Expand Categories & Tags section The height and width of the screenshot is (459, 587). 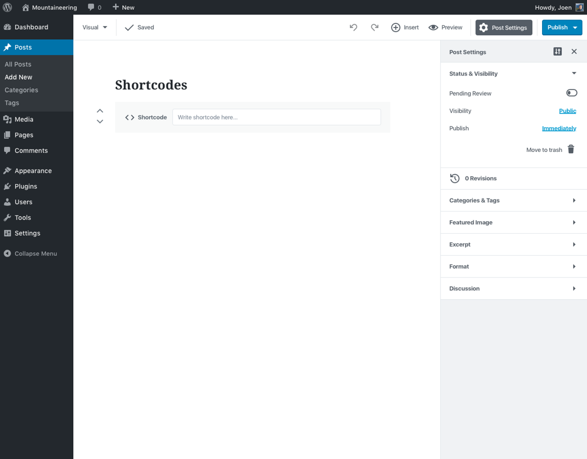(514, 201)
